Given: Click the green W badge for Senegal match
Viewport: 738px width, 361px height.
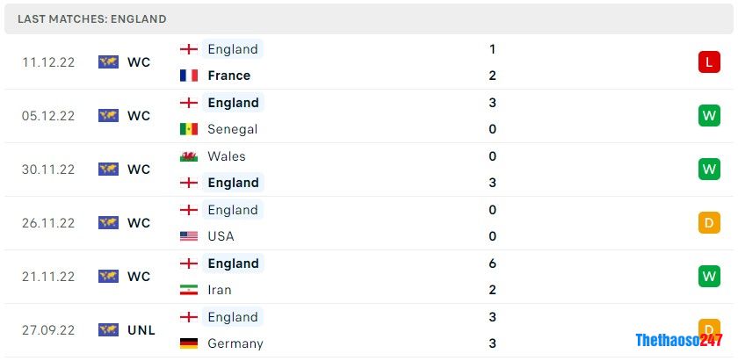Looking at the screenshot, I should (709, 115).
